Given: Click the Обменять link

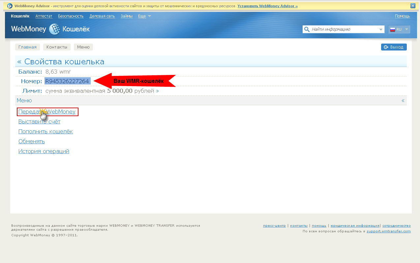Looking at the screenshot, I should pos(32,142).
